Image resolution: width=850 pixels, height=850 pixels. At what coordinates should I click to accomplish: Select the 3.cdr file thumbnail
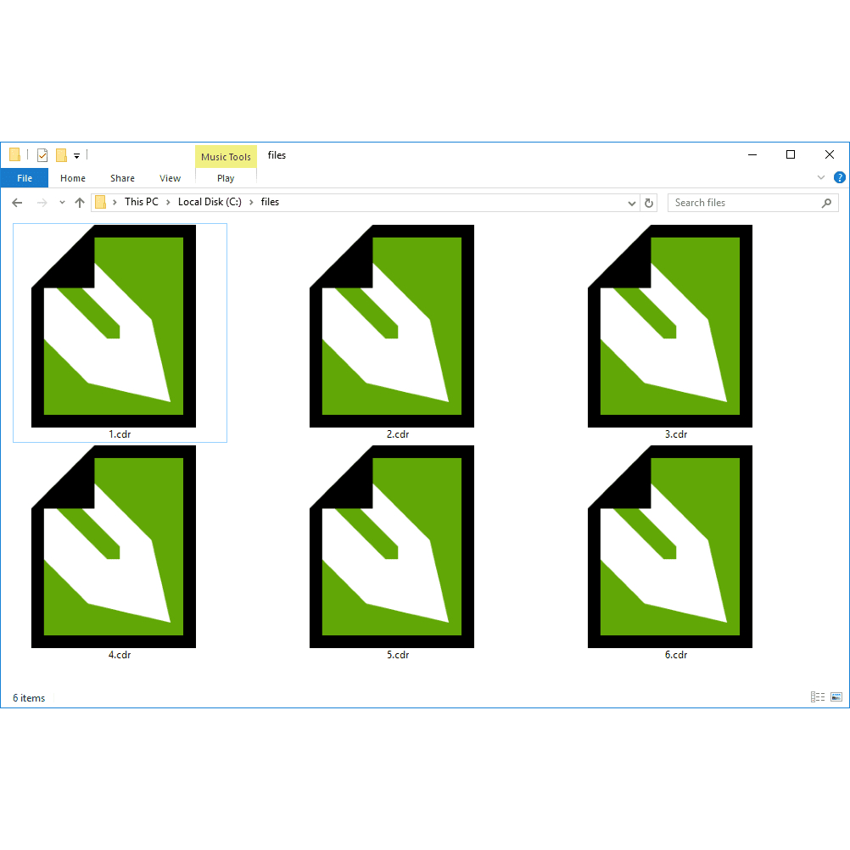click(670, 332)
